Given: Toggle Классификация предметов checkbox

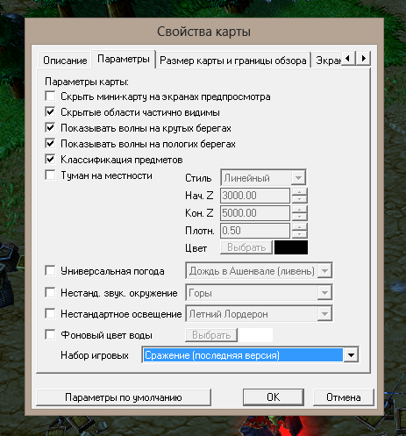Looking at the screenshot, I should (50, 159).
